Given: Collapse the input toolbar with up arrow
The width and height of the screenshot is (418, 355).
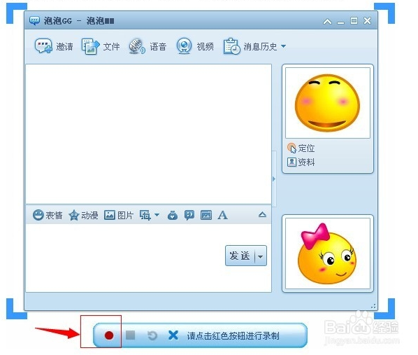Looking at the screenshot, I should (x=262, y=214).
